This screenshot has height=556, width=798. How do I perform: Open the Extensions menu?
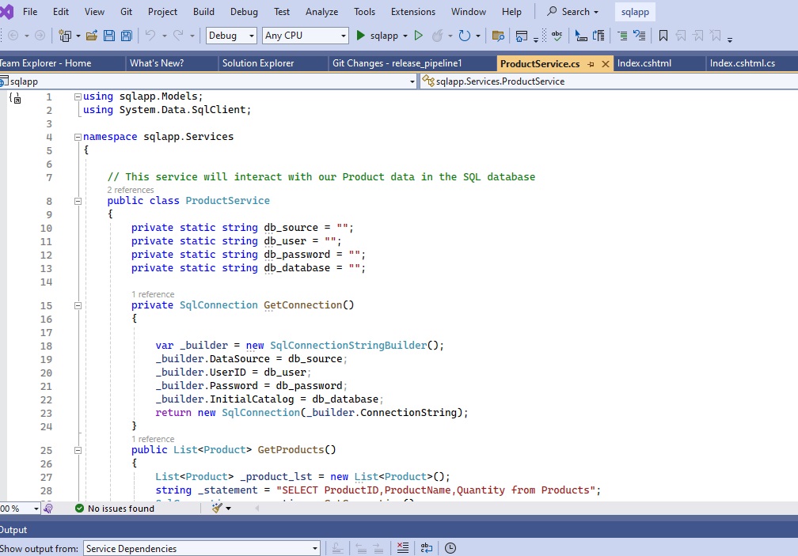coord(413,12)
